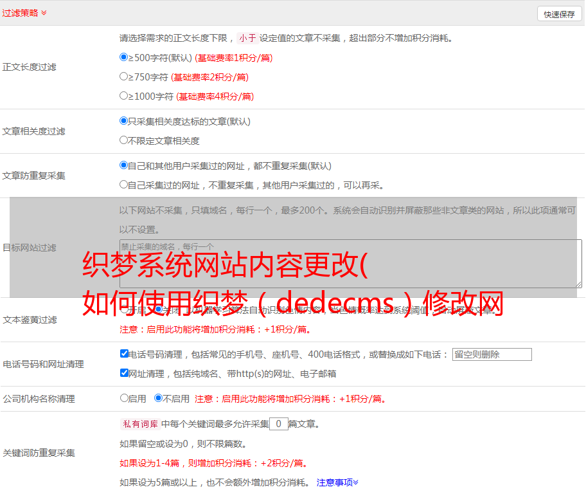The height and width of the screenshot is (494, 586).
Task: Select the ≥1000字符 length option
Action: click(123, 95)
